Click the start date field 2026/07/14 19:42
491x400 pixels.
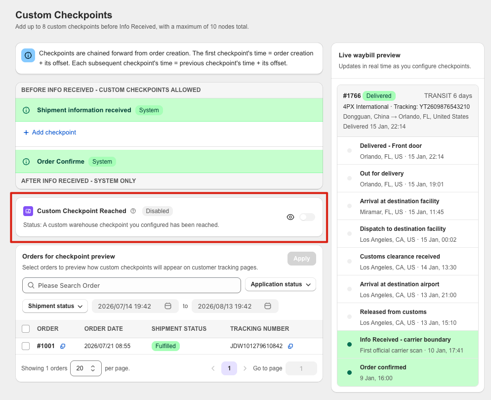point(135,306)
